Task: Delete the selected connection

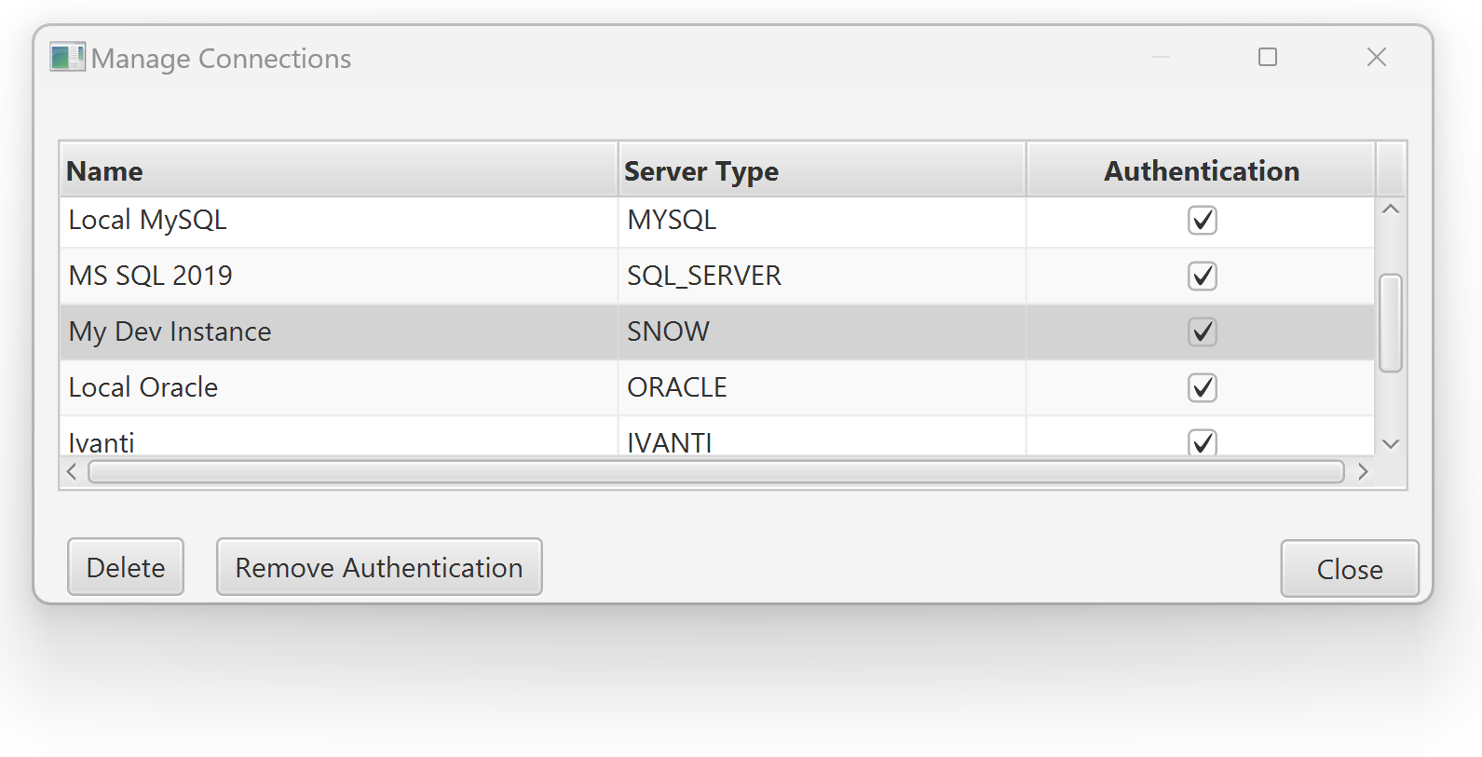Action: point(126,567)
